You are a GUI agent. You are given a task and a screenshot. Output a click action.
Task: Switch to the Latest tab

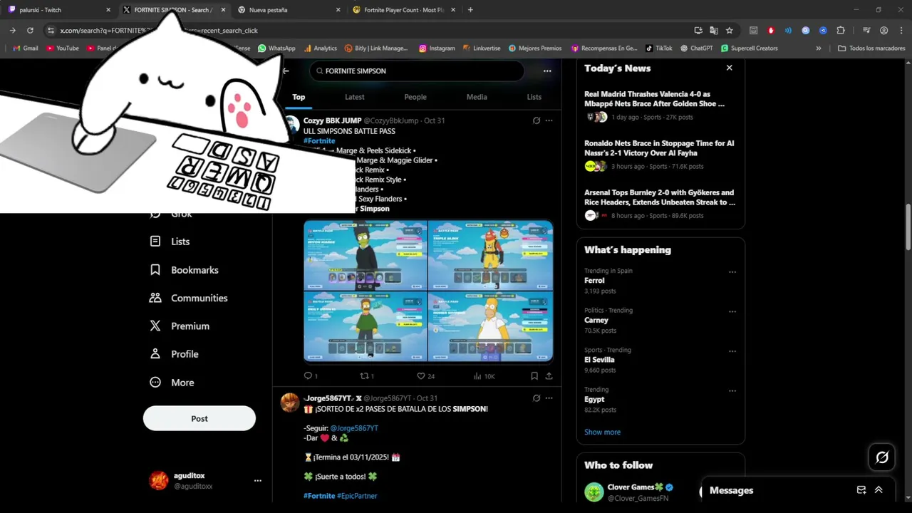[x=354, y=97]
